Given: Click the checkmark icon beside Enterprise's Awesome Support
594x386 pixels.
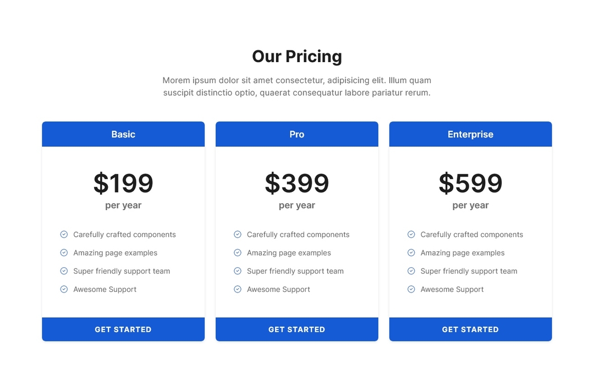Looking at the screenshot, I should click(411, 289).
